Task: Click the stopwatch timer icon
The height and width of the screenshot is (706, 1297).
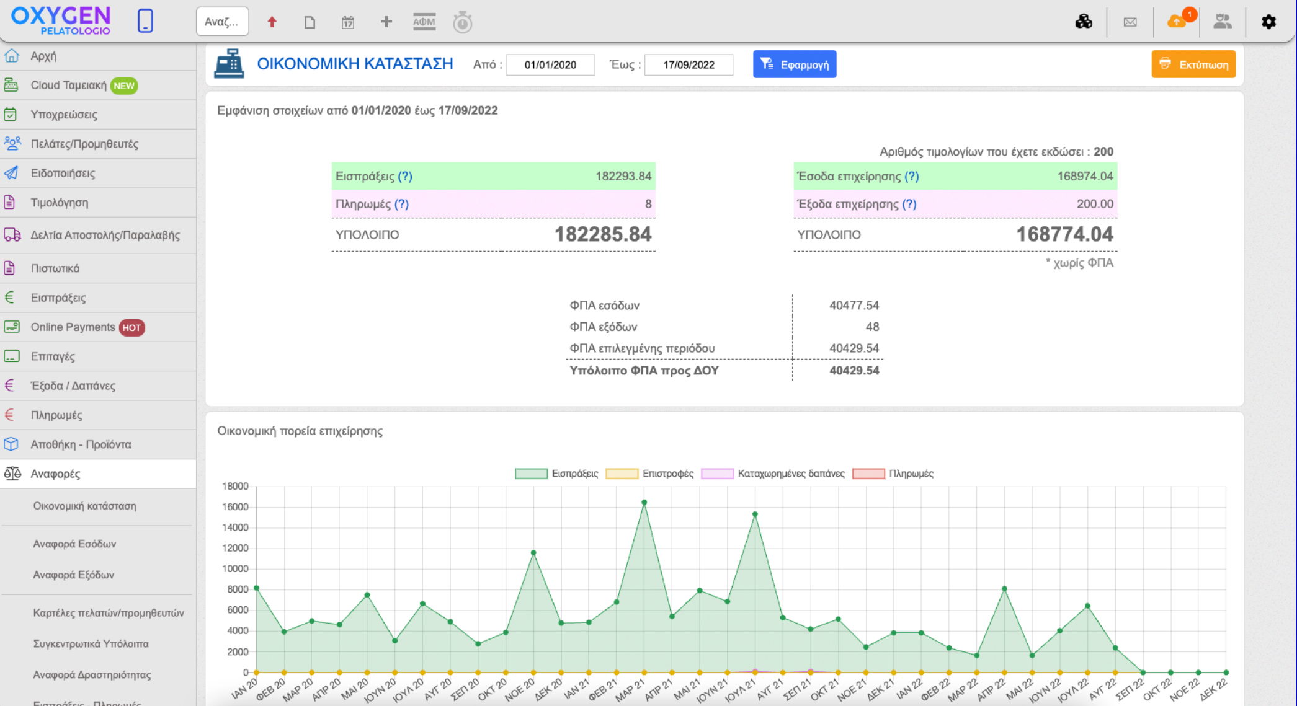Action: point(462,22)
